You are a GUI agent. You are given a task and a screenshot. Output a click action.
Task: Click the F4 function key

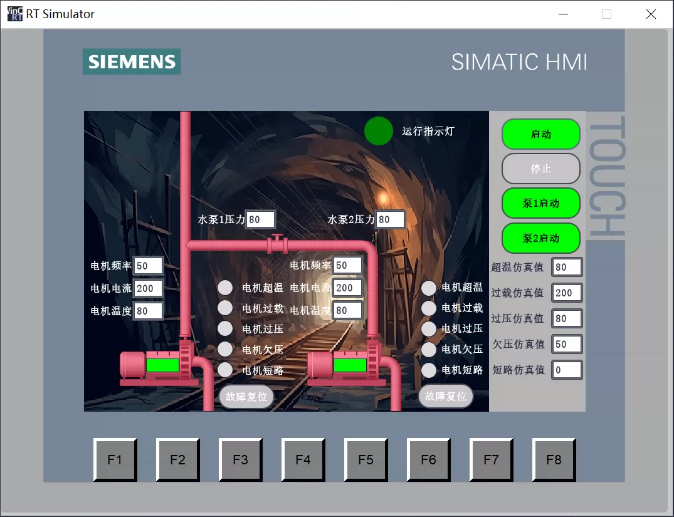point(303,459)
